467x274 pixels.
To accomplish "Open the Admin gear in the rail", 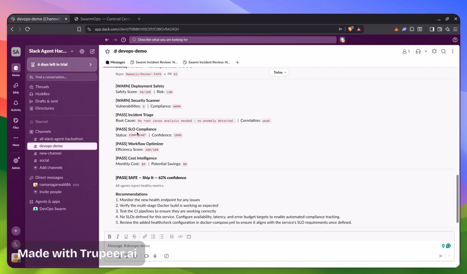I will 16,163.
